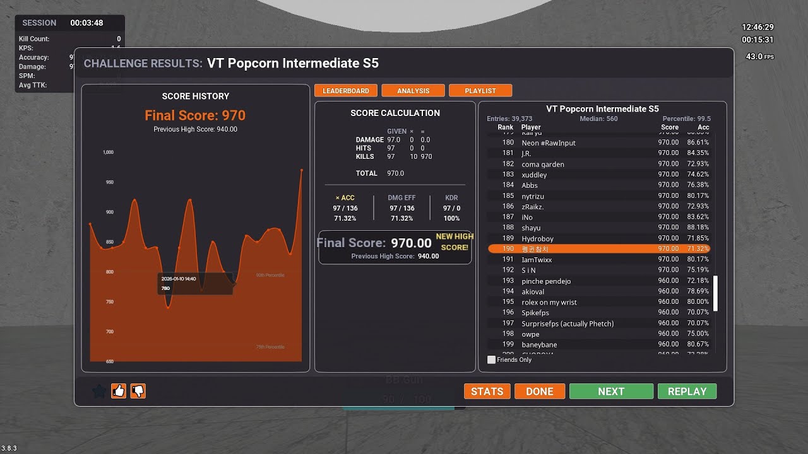Viewport: 808px width, 454px height.
Task: Click the score history tooltip 780
Action: (x=196, y=283)
